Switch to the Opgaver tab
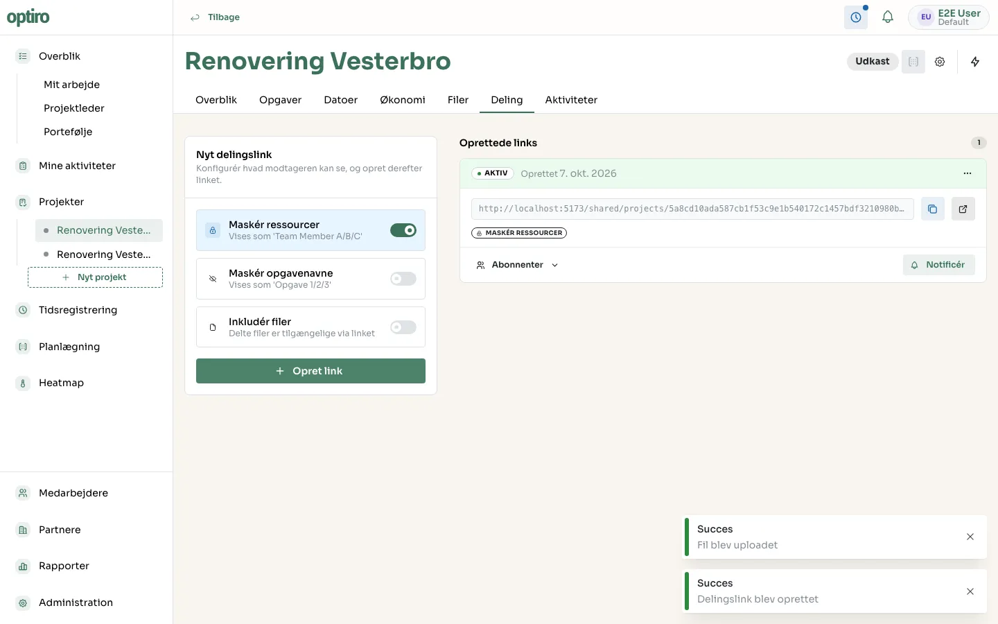Viewport: 998px width, 624px height. [x=280, y=100]
